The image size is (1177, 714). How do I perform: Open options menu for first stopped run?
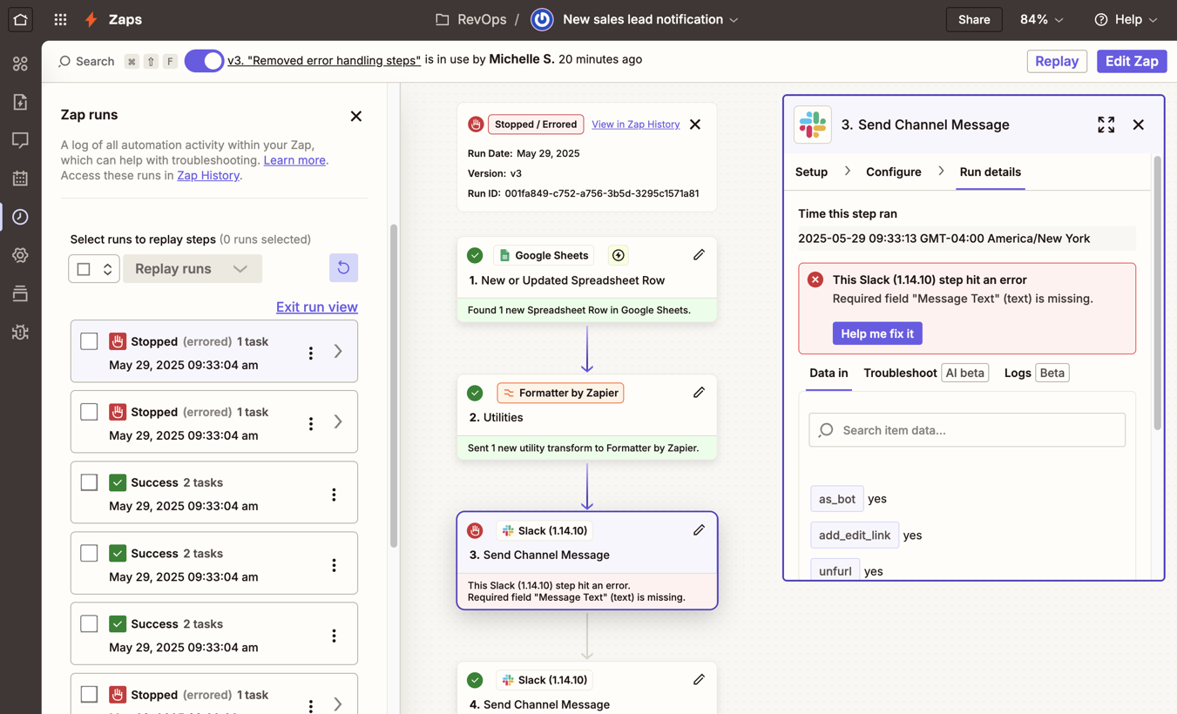tap(310, 353)
